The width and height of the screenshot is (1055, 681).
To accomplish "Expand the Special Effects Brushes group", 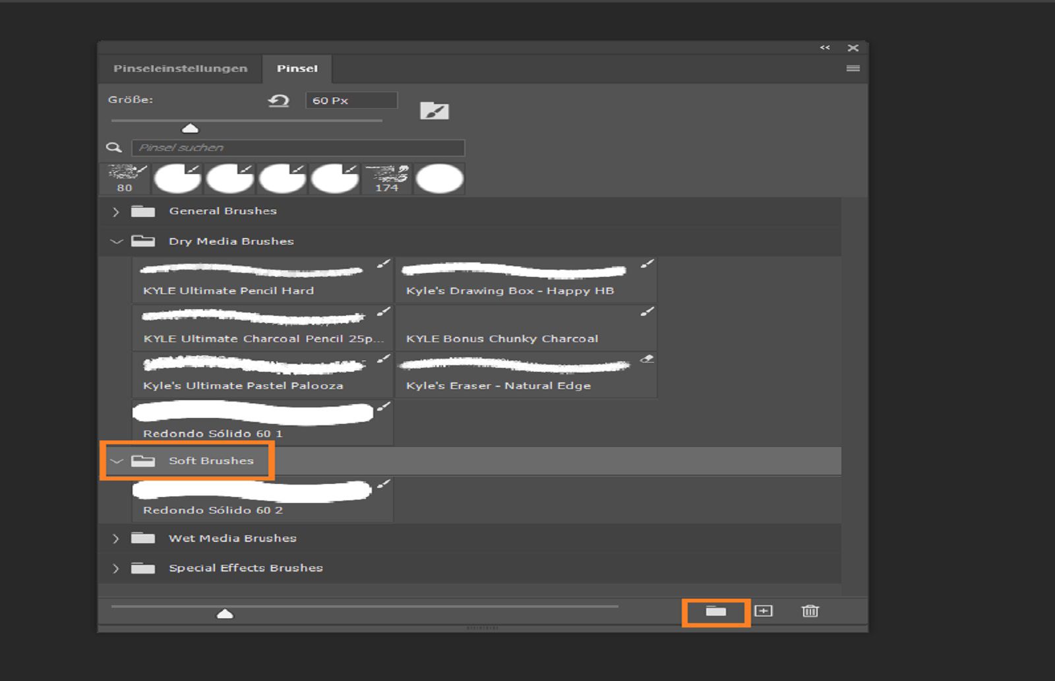I will coord(116,568).
